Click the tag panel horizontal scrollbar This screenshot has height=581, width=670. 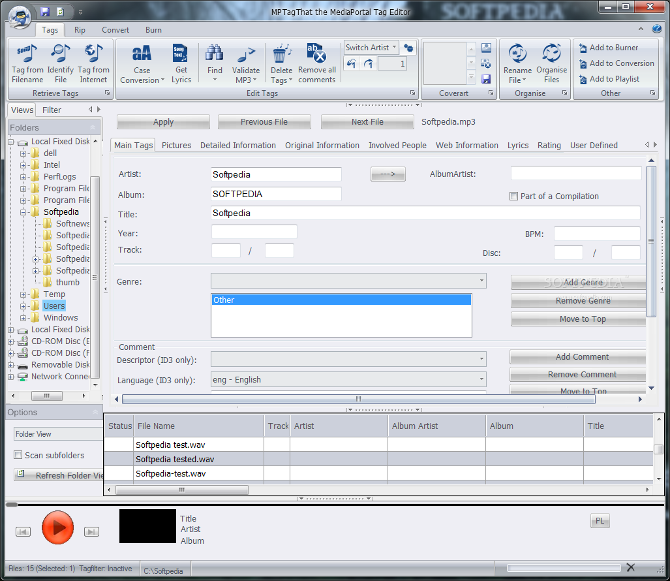pyautogui.click(x=359, y=399)
